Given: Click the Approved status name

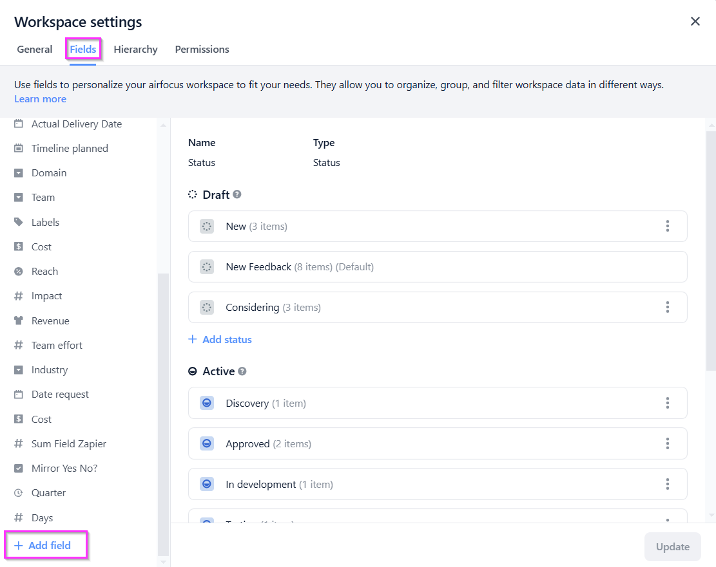Looking at the screenshot, I should [x=247, y=444].
